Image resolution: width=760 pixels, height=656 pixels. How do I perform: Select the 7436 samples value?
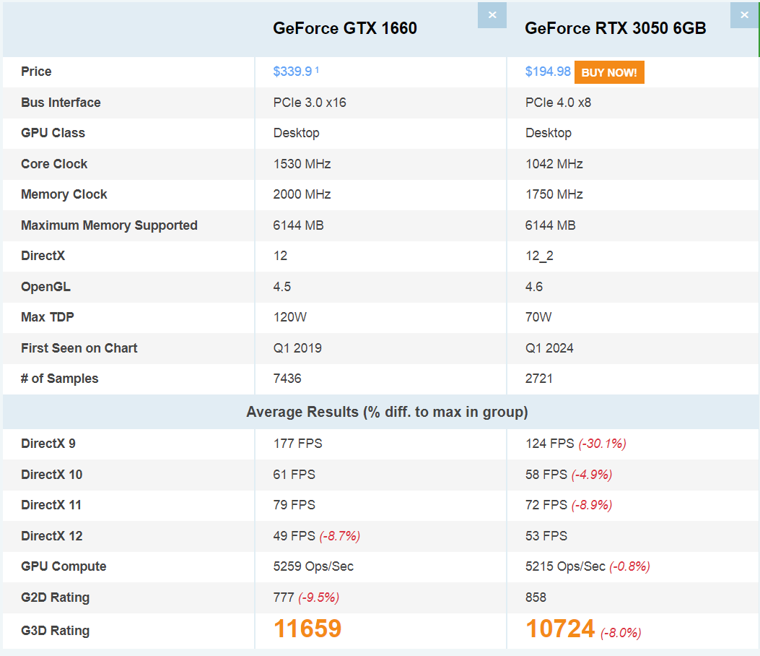(x=287, y=379)
